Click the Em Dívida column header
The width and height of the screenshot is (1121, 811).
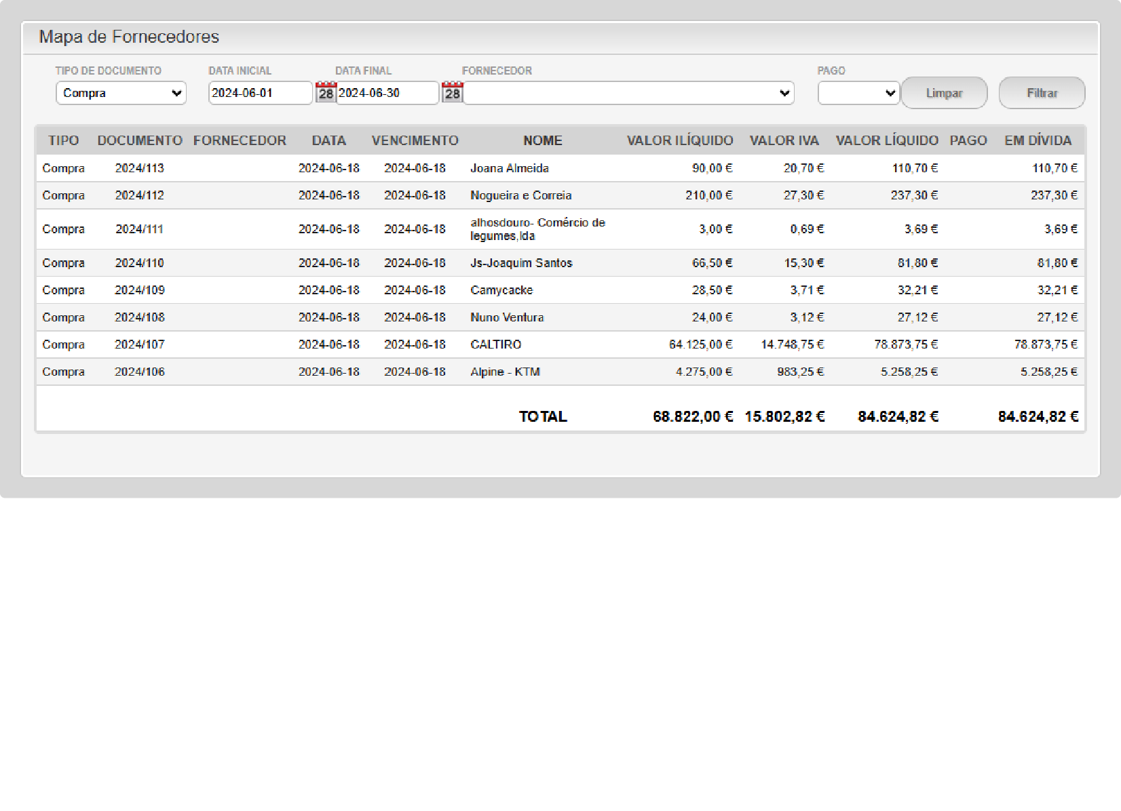(1038, 140)
